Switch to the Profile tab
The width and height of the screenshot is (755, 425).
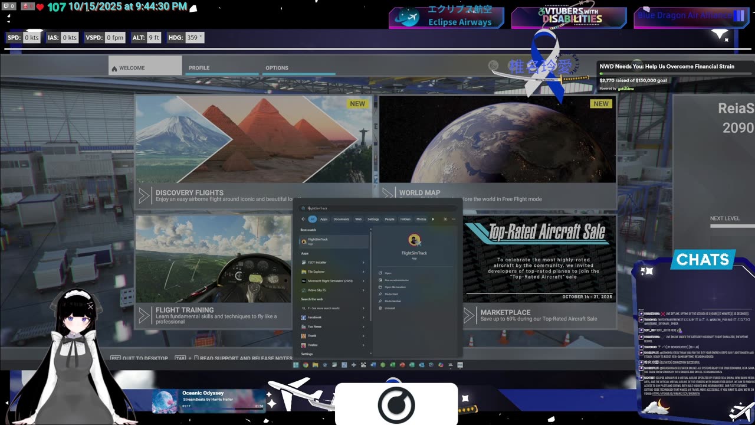point(221,68)
